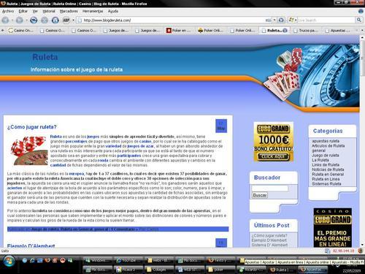Open the Archivo menu
This screenshot has width=365, height=274.
pos(8,11)
